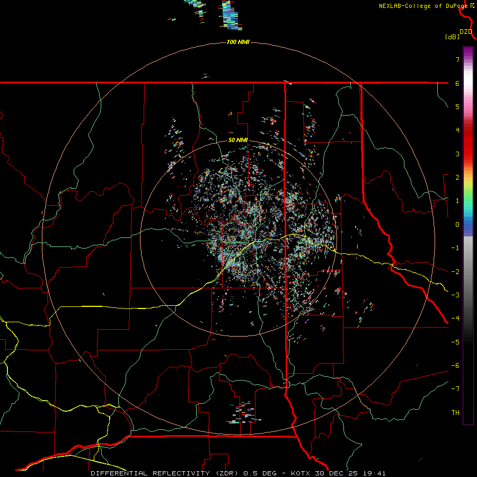Click the '5' value on the color scale
477x477 pixels.
[457, 107]
